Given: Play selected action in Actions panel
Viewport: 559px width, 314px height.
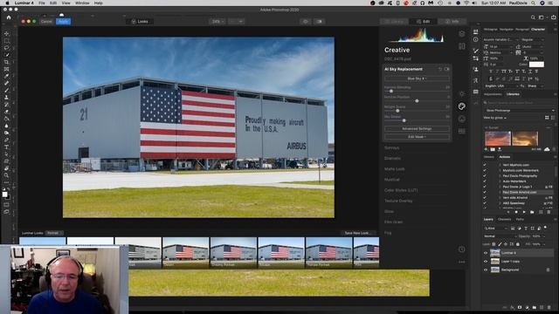Looking at the screenshot, I should (524, 212).
